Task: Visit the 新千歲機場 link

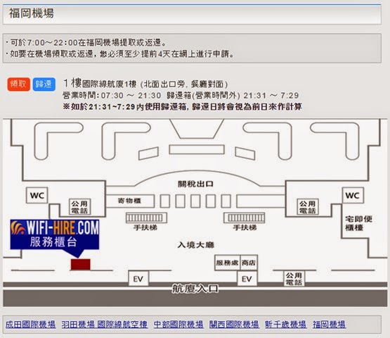Action: [285, 325]
